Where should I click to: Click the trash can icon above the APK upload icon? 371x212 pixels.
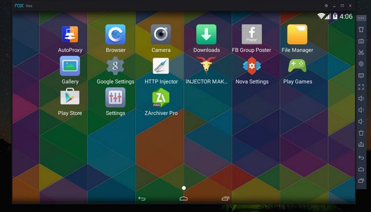(361, 133)
